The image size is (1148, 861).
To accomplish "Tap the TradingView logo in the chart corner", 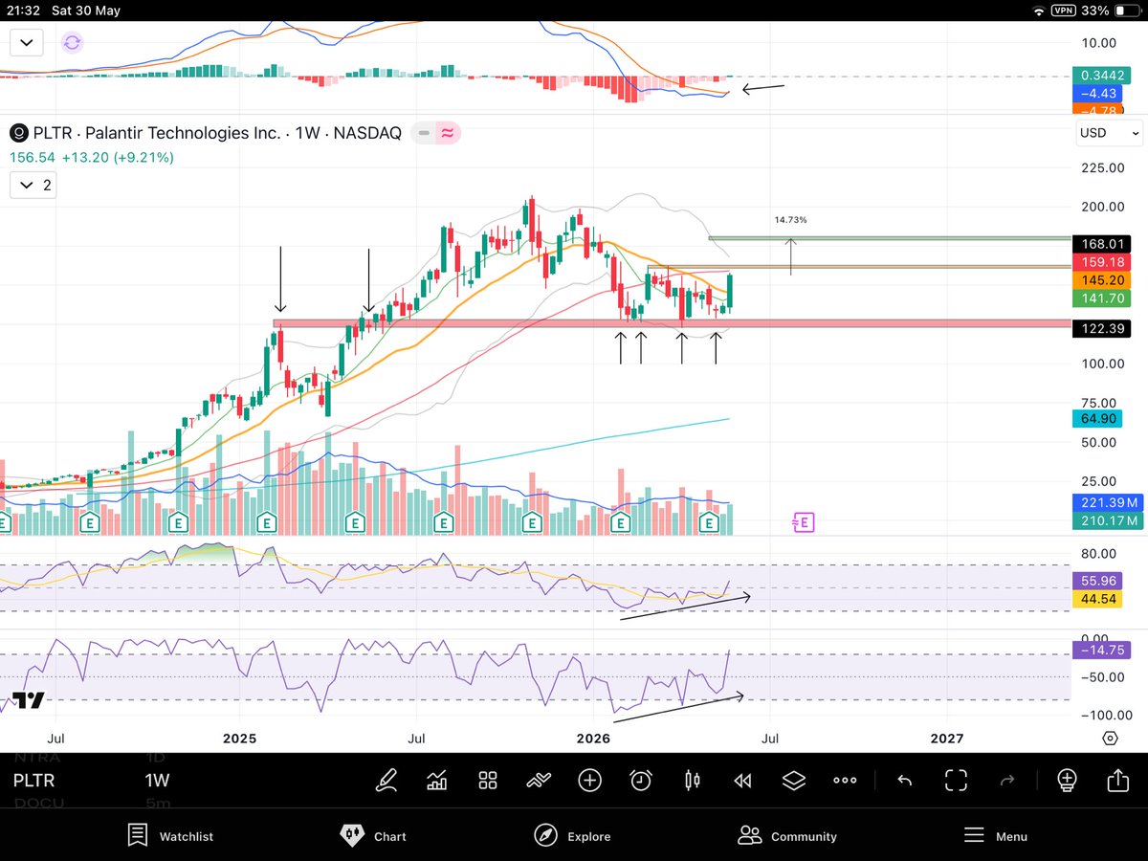I will pos(29,700).
